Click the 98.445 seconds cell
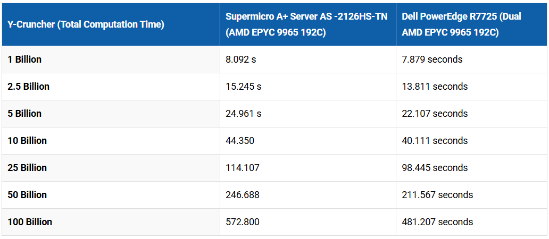 [x=435, y=168]
